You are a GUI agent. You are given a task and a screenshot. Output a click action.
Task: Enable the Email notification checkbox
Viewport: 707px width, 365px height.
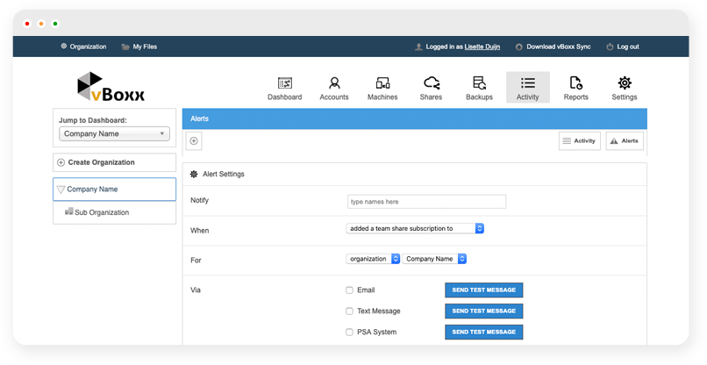(x=350, y=290)
